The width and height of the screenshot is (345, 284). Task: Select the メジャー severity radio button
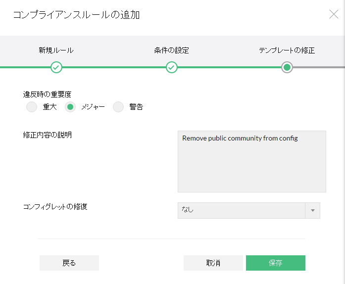pos(70,107)
